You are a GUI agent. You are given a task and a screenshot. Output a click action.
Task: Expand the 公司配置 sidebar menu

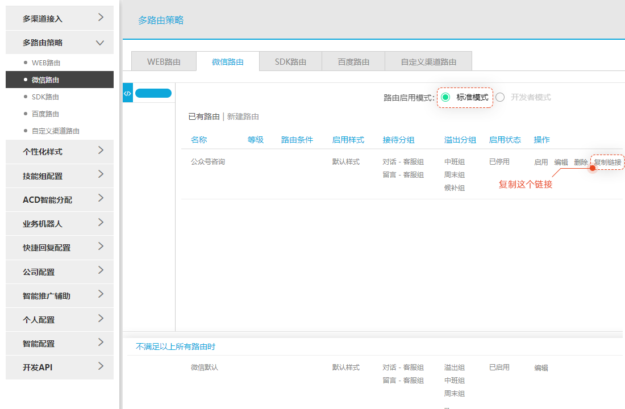pos(60,272)
